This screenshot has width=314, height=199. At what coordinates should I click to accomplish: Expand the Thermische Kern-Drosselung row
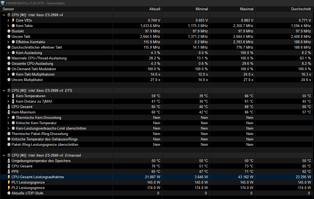[x=8, y=117]
